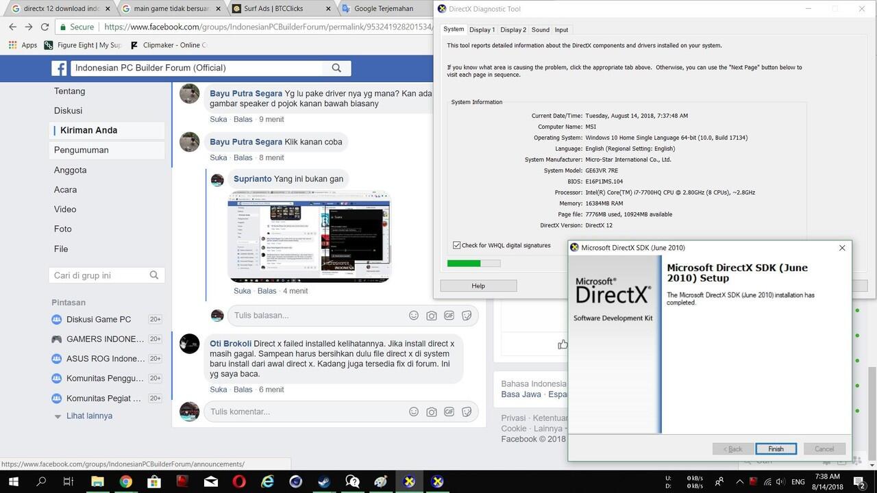Click Oti Brokoli's profile avatar

click(189, 344)
